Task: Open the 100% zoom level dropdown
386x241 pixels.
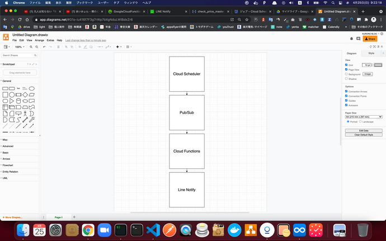Action: tap(20, 47)
